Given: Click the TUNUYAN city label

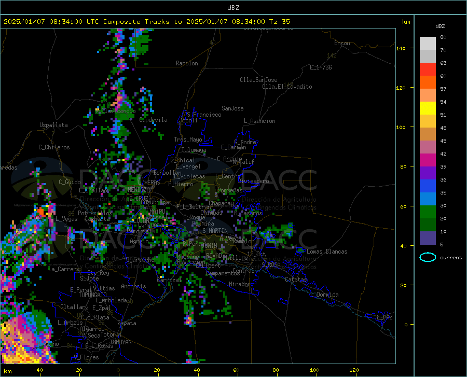Looking at the screenshot, I should pyautogui.click(x=120, y=342).
